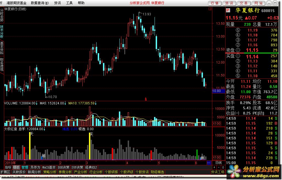
Task: Click the 13.93 high price marker
Action: point(147,14)
